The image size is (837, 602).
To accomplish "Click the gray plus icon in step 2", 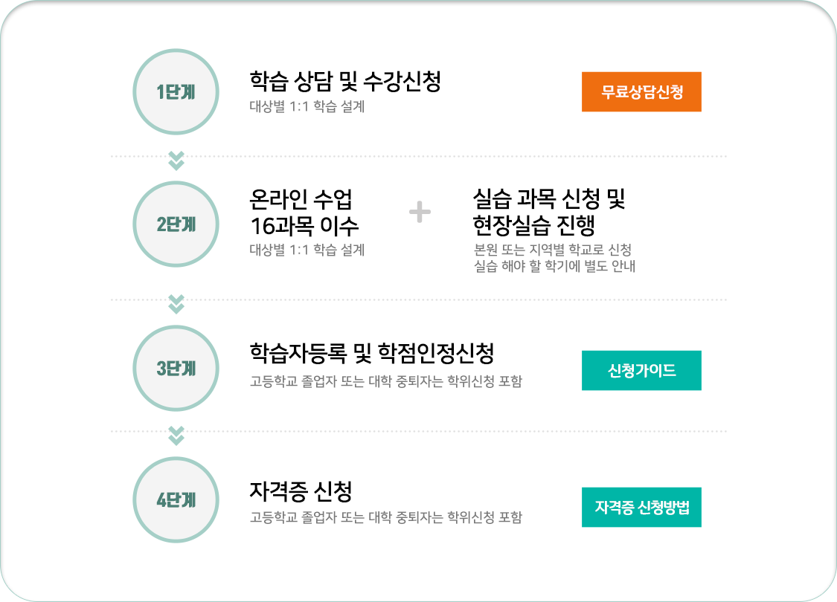I will 420,213.
